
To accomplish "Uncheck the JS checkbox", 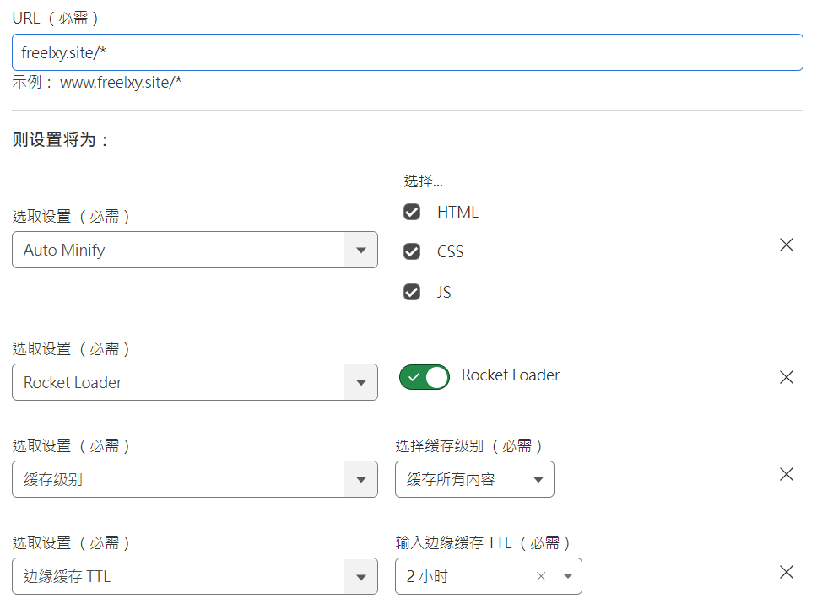I will [x=412, y=292].
